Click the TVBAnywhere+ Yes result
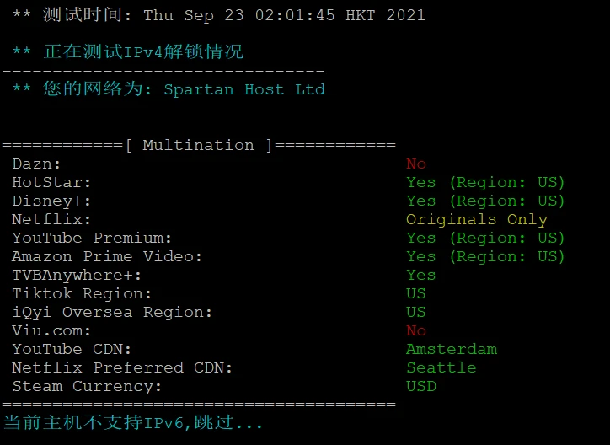Viewport: 610px width, 445px height. [x=421, y=275]
